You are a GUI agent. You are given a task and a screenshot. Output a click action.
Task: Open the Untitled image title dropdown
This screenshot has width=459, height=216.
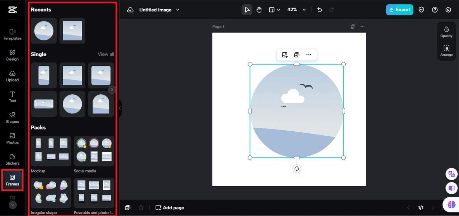pyautogui.click(x=159, y=10)
